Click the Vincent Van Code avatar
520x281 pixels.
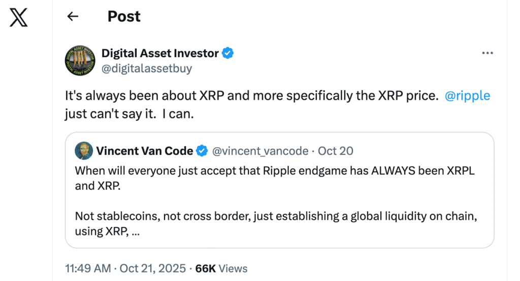pyautogui.click(x=84, y=150)
